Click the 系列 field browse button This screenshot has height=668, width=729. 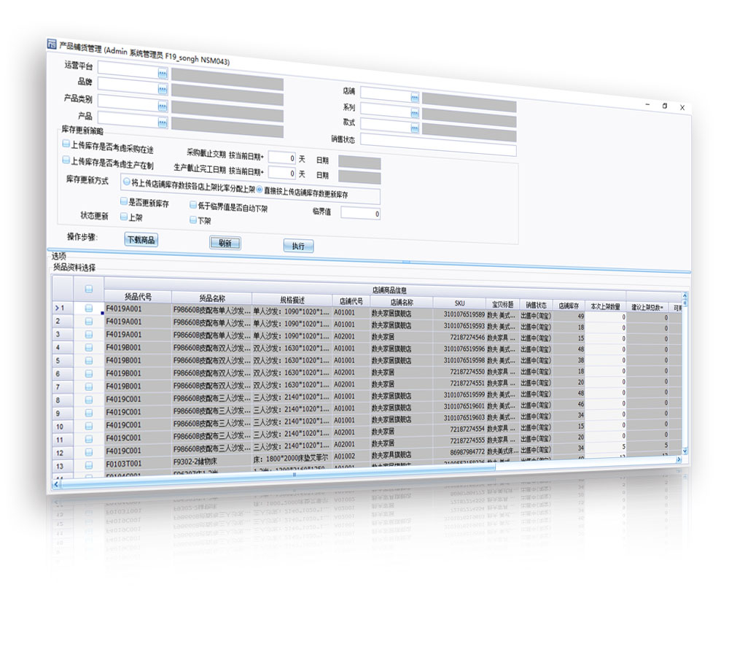click(x=414, y=112)
